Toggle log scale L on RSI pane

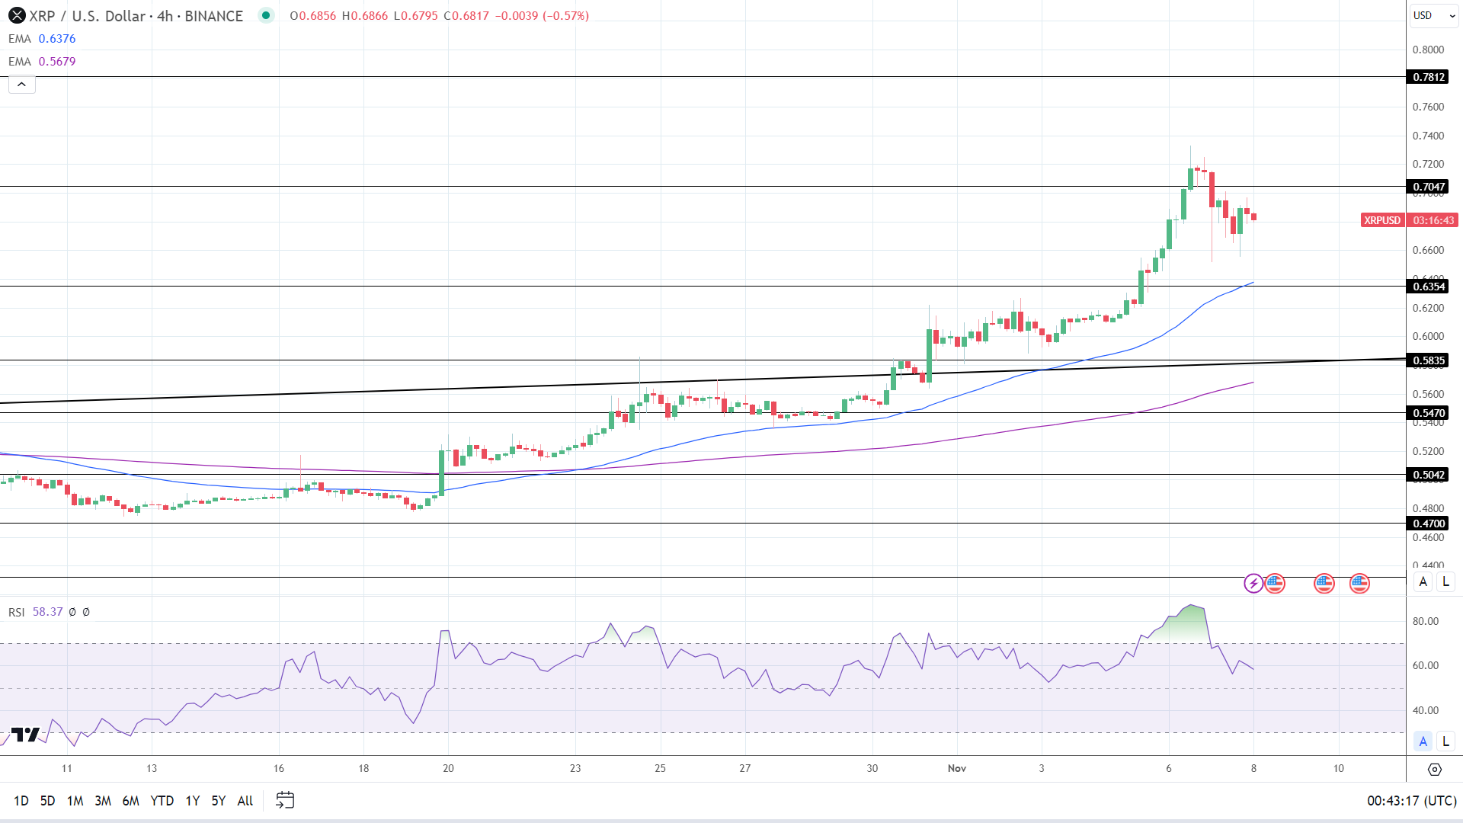pos(1445,741)
